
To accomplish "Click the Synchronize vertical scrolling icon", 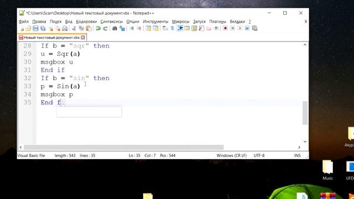I will point(148,28).
